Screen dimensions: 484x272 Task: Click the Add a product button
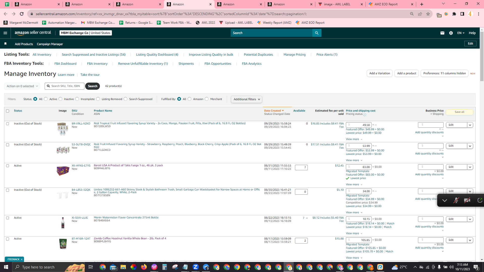[x=407, y=73]
